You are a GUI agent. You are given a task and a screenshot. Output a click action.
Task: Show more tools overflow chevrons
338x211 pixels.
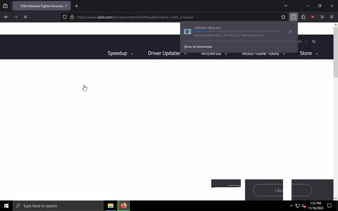click(322, 17)
